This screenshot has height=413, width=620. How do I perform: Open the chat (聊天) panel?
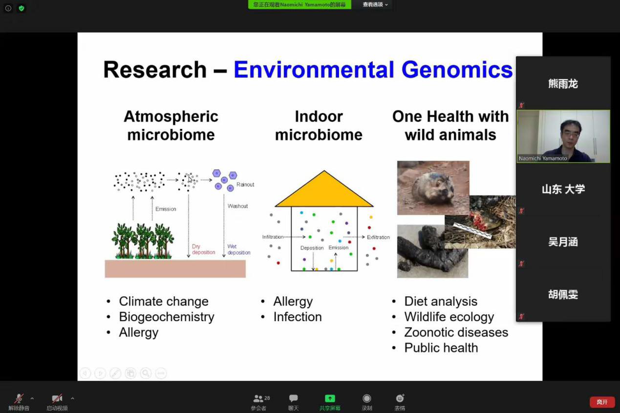coord(293,399)
